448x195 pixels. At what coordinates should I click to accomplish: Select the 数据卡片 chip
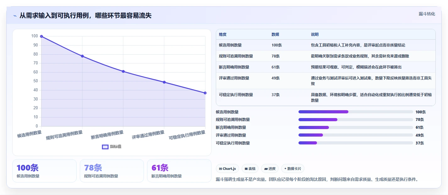pyautogui.click(x=292, y=169)
